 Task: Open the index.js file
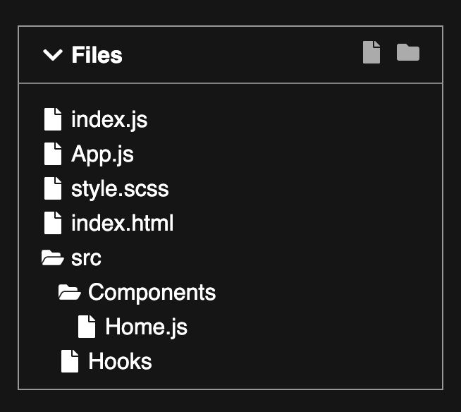pyautogui.click(x=109, y=119)
